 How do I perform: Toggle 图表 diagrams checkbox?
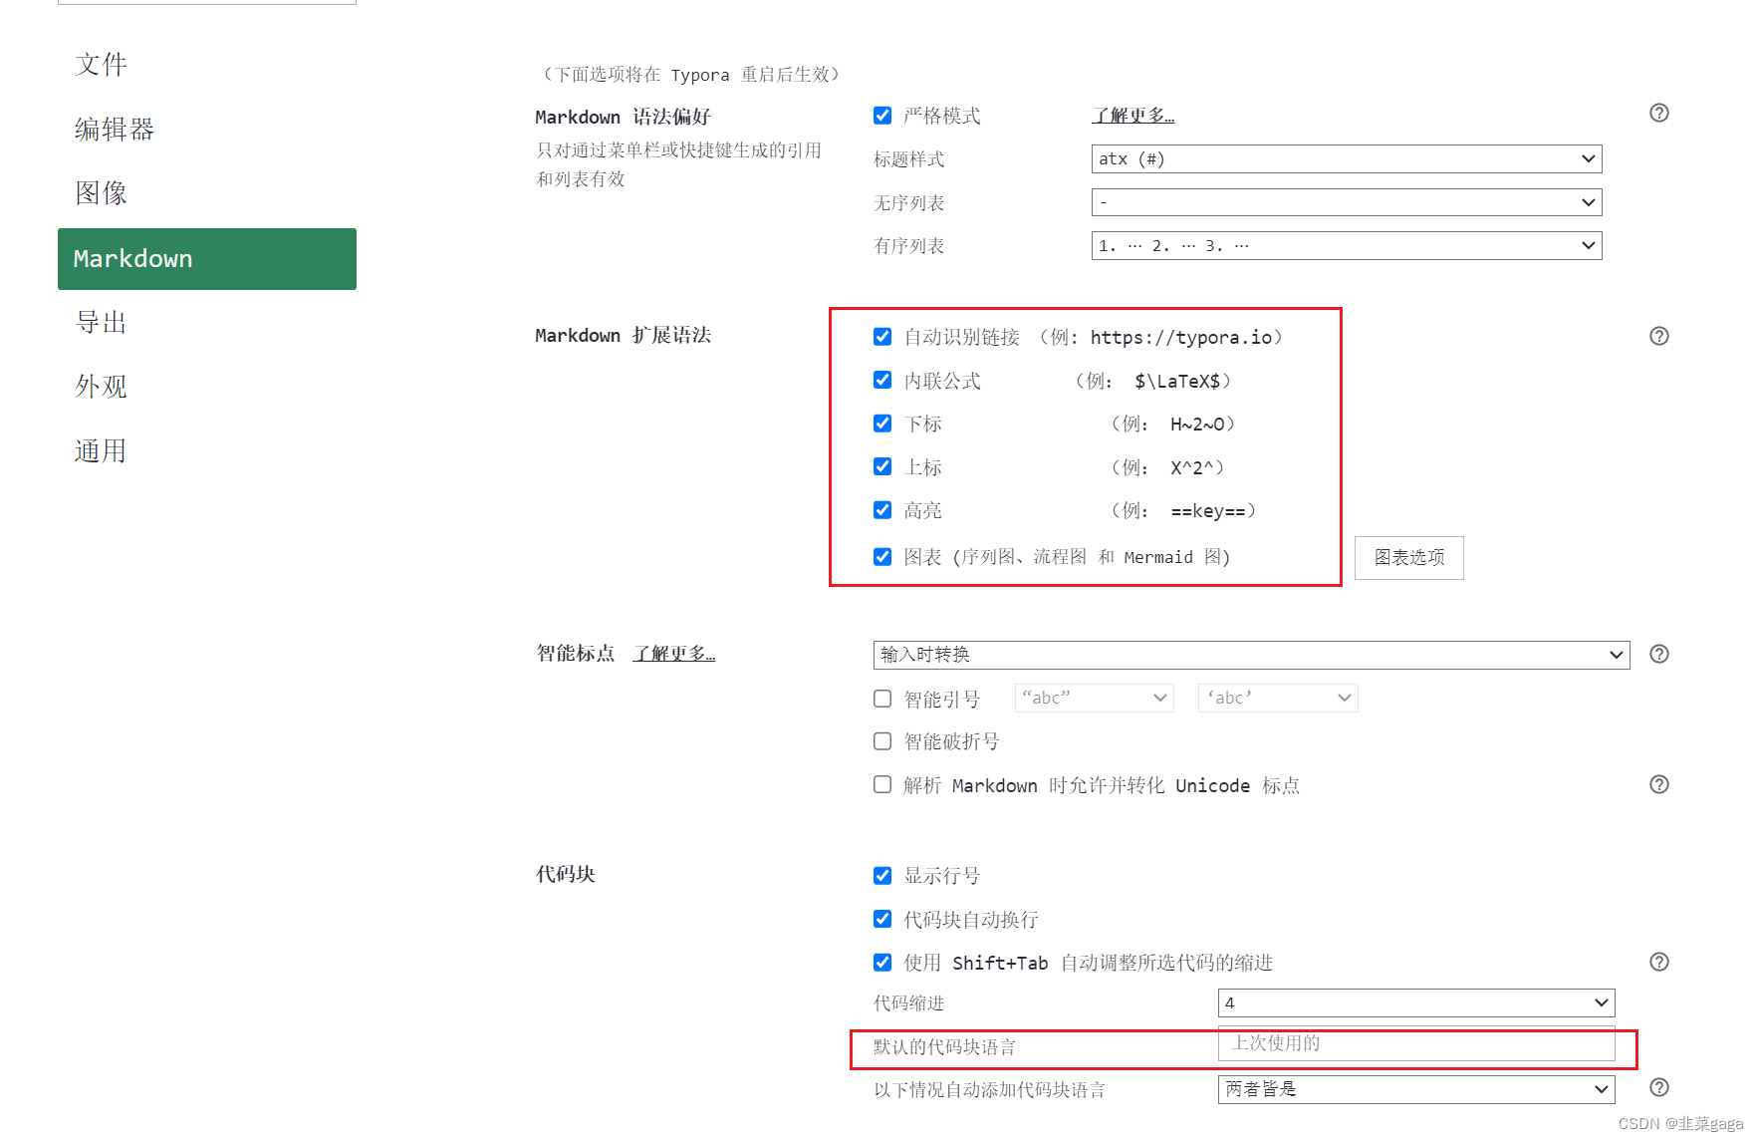tap(882, 557)
